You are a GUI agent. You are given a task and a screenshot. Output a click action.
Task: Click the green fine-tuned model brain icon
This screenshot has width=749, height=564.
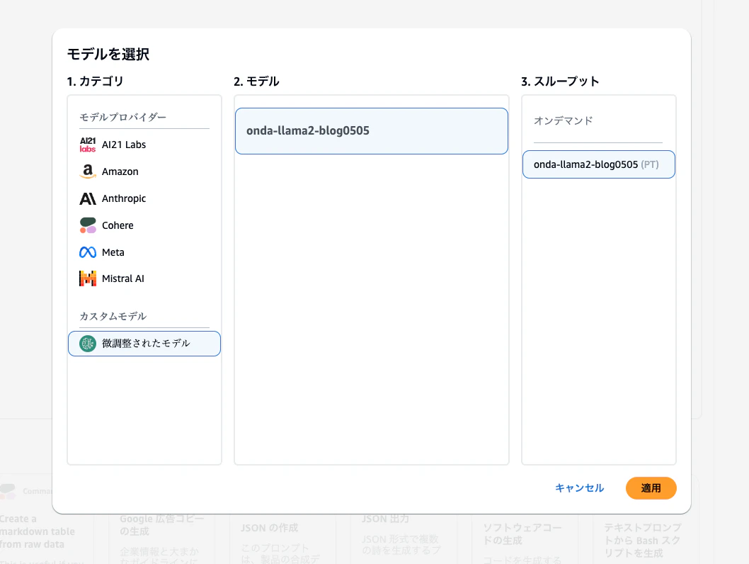click(x=87, y=343)
